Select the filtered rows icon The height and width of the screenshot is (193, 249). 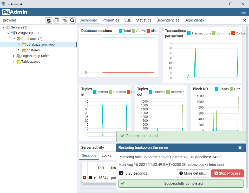(64, 20)
